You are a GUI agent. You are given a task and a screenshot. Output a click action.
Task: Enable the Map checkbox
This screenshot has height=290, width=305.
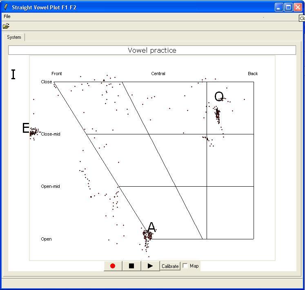coord(185,266)
